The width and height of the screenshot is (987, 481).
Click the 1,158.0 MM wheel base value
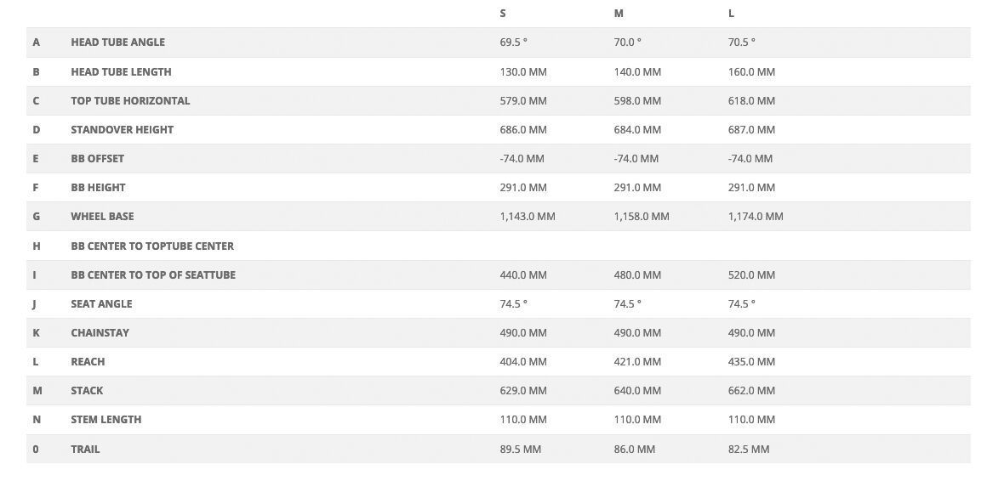tap(641, 217)
